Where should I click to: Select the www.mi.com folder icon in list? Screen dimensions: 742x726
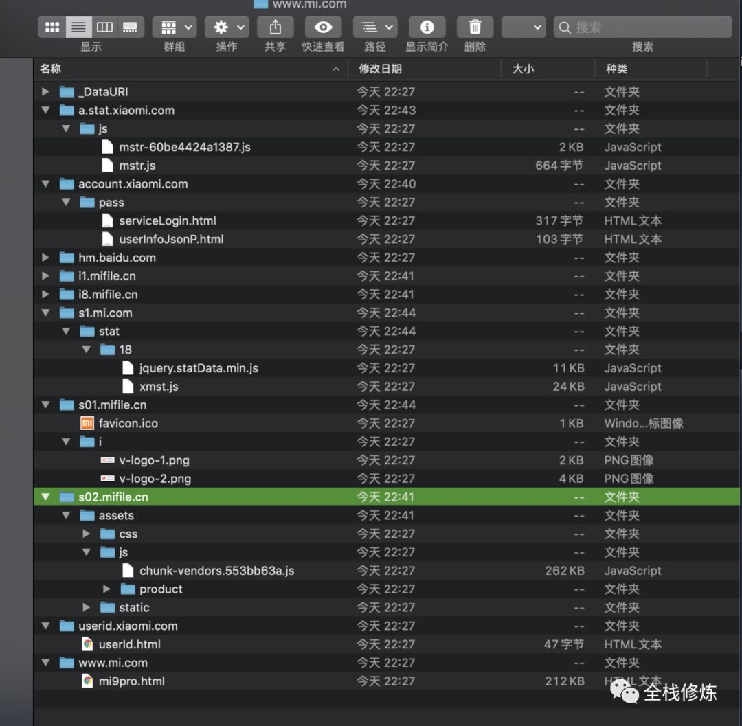click(x=67, y=663)
